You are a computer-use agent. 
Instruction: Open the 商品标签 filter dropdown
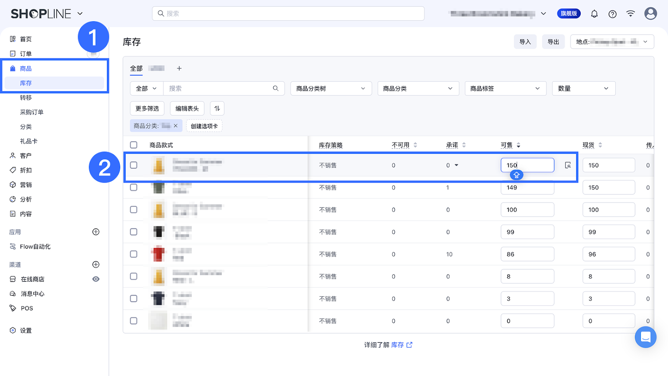pos(505,88)
